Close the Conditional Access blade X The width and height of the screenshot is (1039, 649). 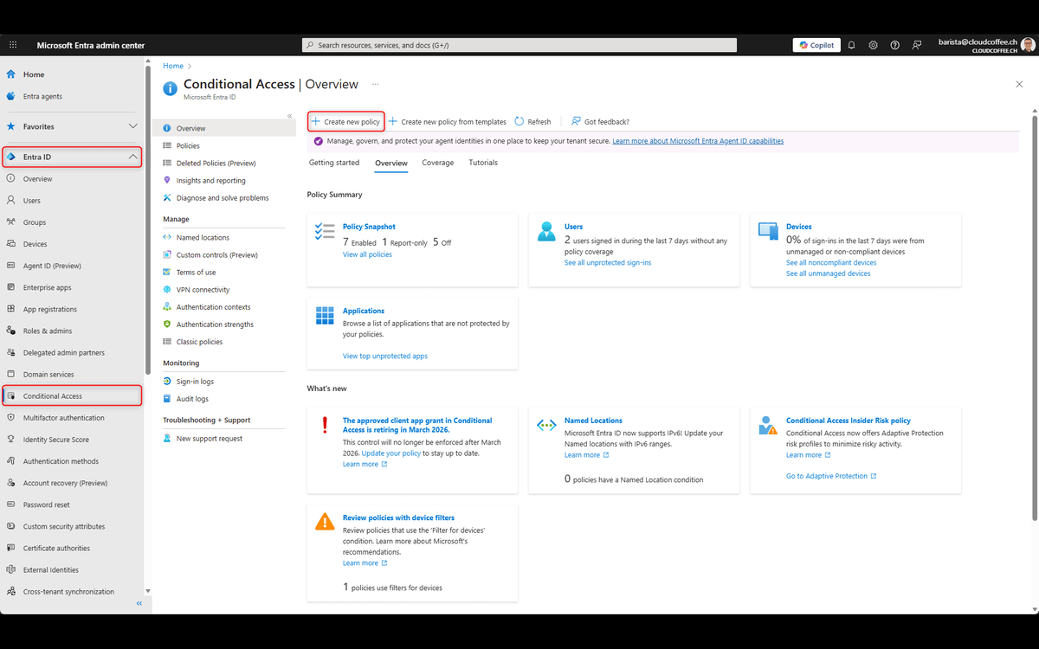(x=1019, y=84)
